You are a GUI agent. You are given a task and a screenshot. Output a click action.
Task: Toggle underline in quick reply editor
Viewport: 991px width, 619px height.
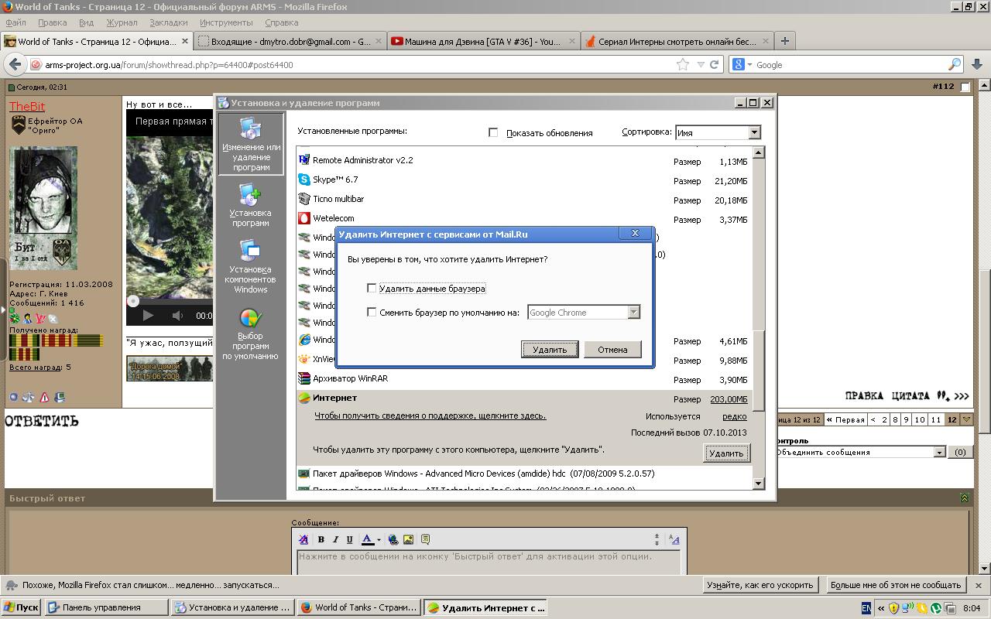349,540
